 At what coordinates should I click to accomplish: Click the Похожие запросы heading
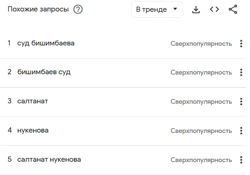pyautogui.click(x=38, y=10)
